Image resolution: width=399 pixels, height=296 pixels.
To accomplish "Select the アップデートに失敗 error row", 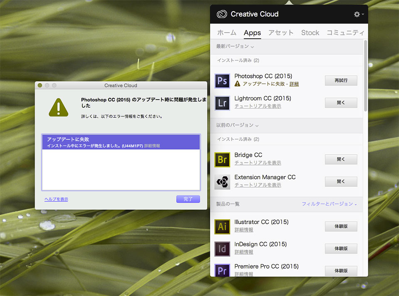I will click(x=121, y=142).
